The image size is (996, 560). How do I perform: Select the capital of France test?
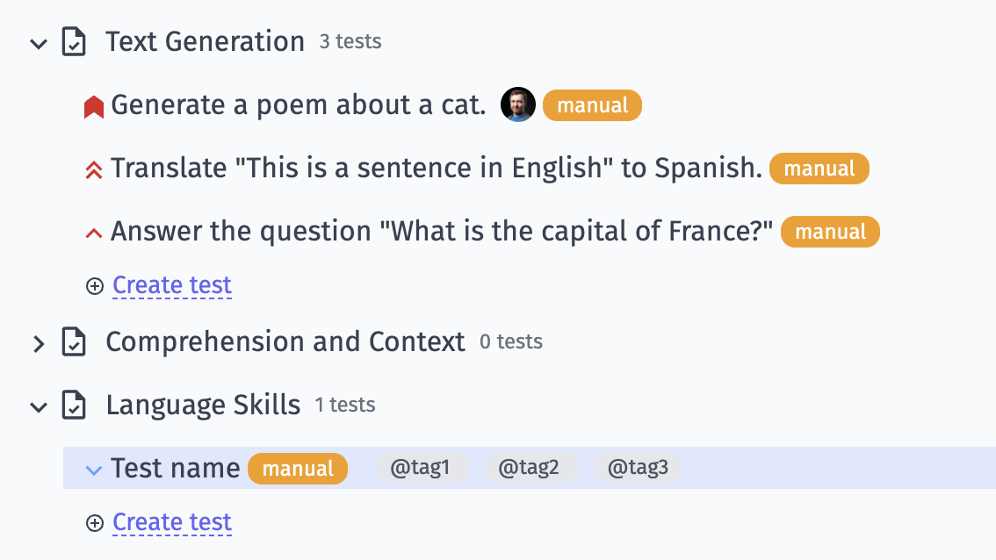439,231
